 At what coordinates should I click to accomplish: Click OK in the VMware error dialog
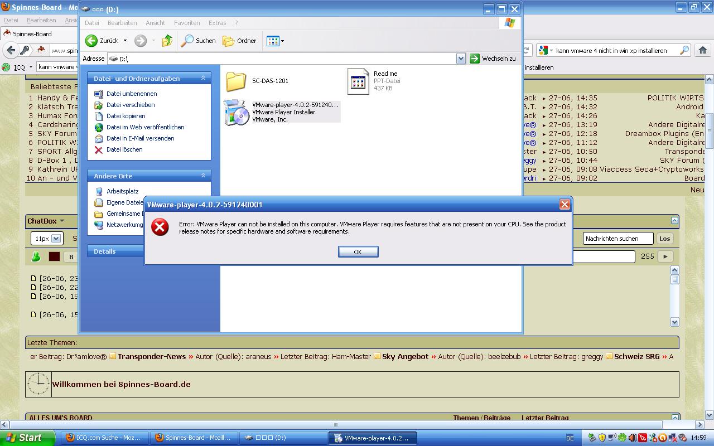(x=358, y=252)
